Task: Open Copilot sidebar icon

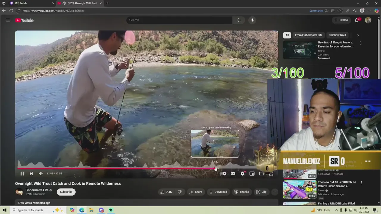Action: click(377, 11)
